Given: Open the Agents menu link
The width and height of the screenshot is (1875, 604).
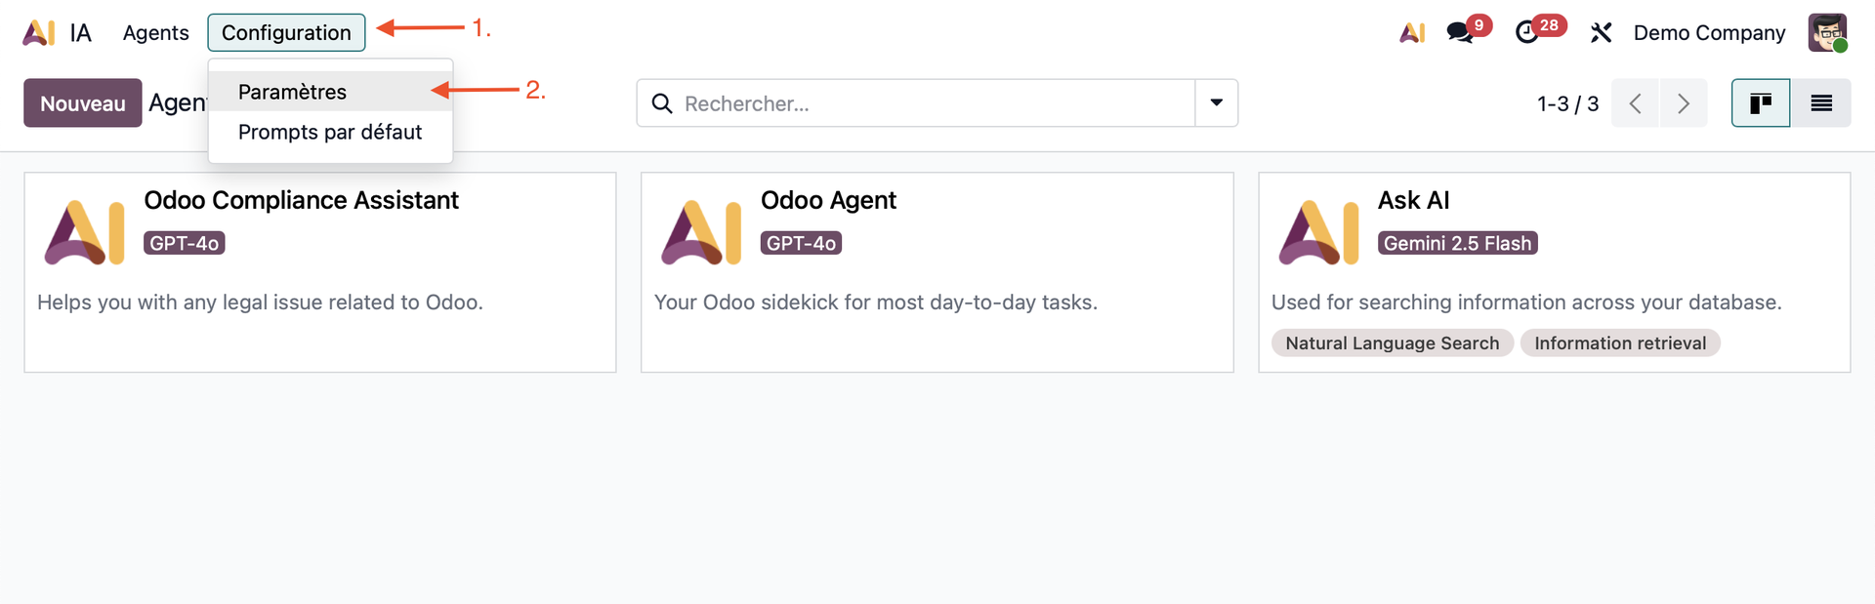Looking at the screenshot, I should pyautogui.click(x=155, y=33).
